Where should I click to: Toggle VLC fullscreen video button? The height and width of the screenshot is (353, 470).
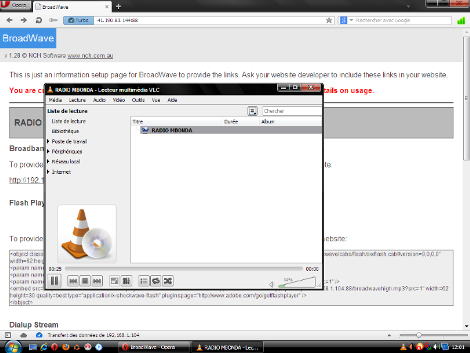point(114,281)
